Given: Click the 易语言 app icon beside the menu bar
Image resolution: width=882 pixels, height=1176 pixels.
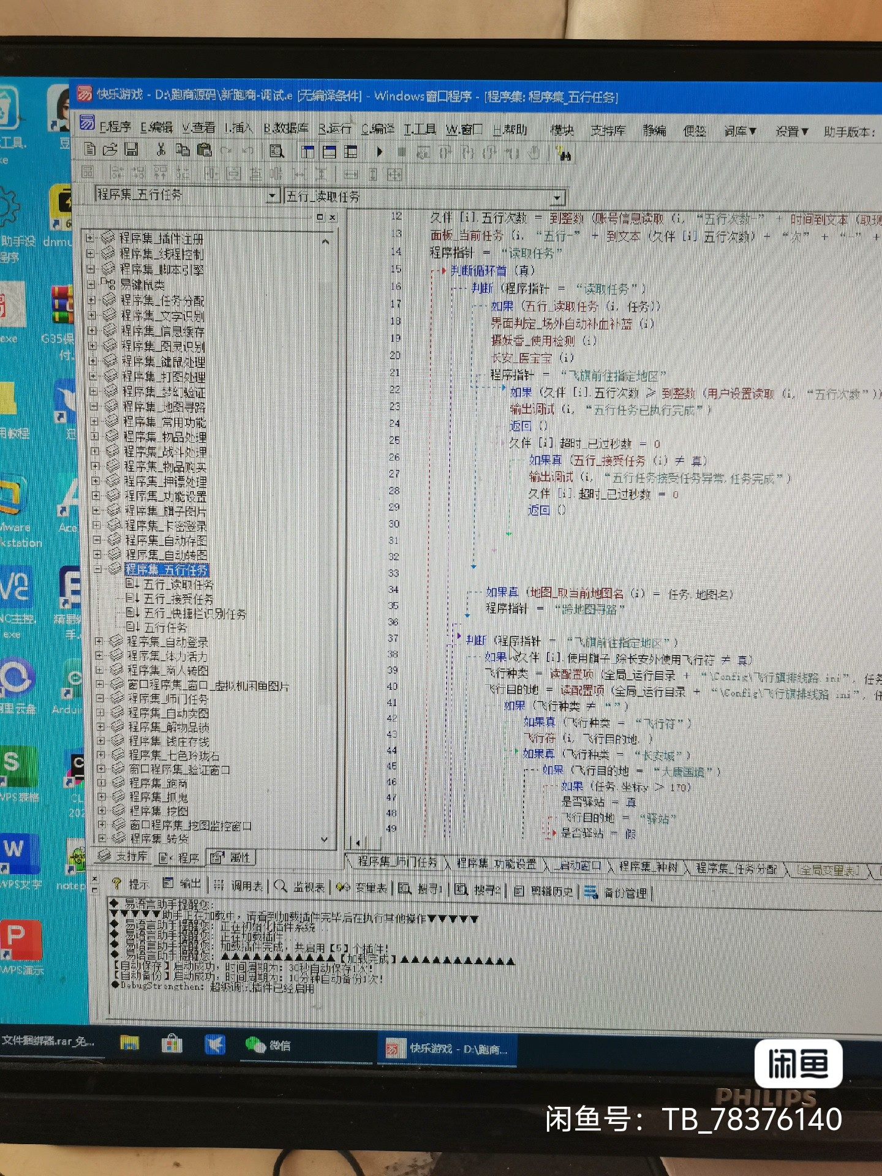Looking at the screenshot, I should point(87,123).
